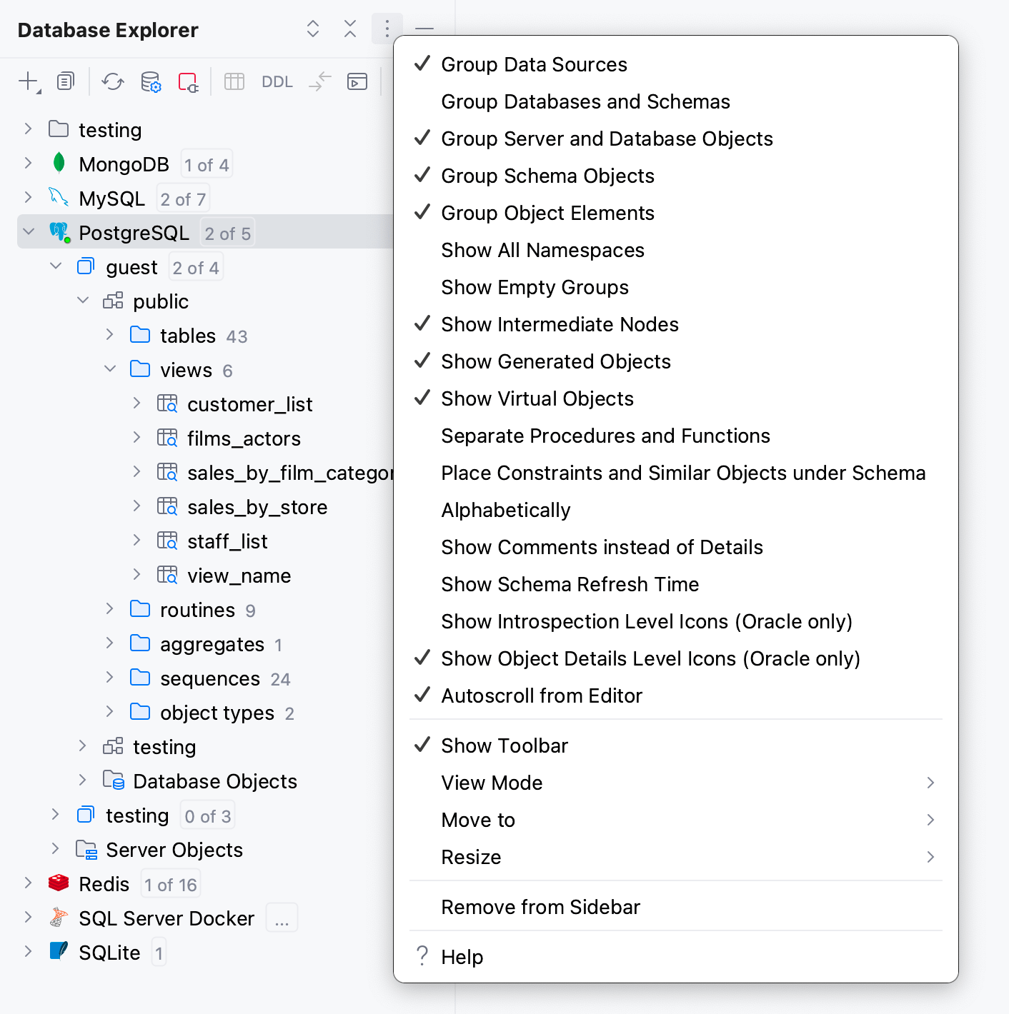Collapse the views folder
1009x1014 pixels.
pyautogui.click(x=110, y=368)
